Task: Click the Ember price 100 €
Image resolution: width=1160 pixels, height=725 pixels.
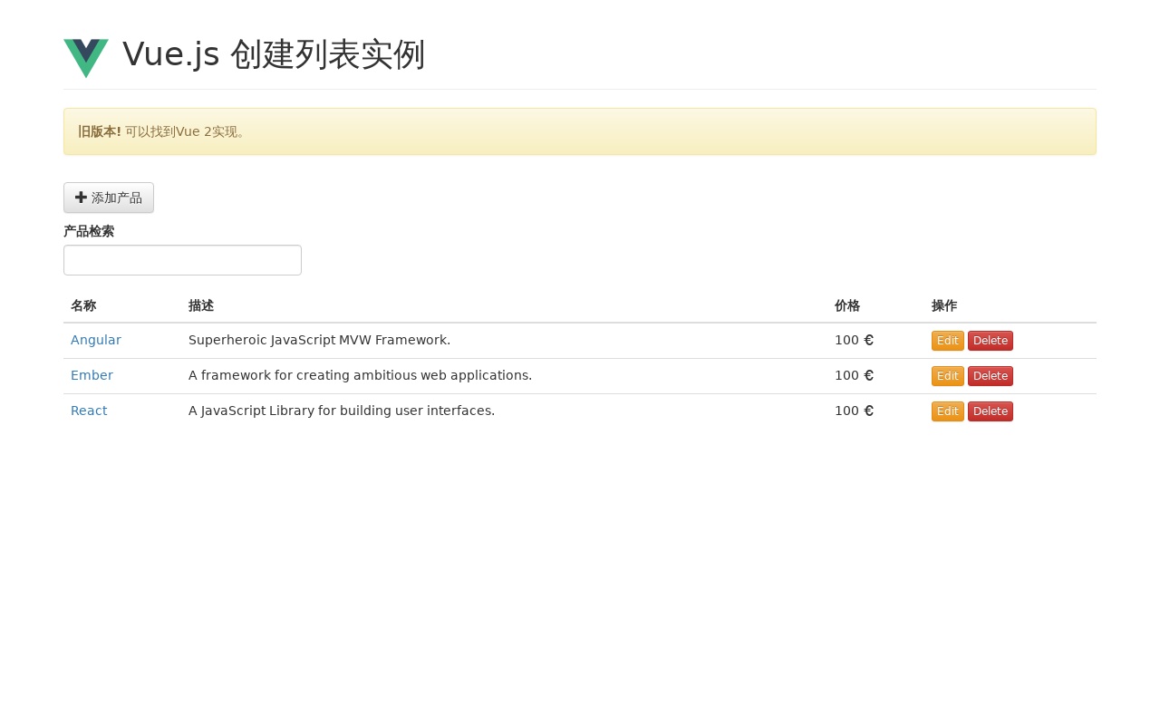Action: (x=854, y=375)
